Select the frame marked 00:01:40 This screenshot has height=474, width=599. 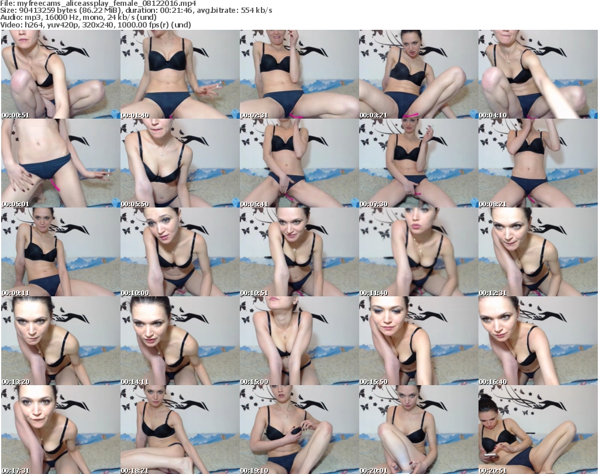(x=180, y=74)
